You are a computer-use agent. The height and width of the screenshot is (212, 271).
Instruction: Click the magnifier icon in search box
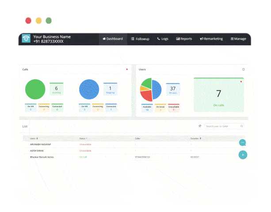241,126
